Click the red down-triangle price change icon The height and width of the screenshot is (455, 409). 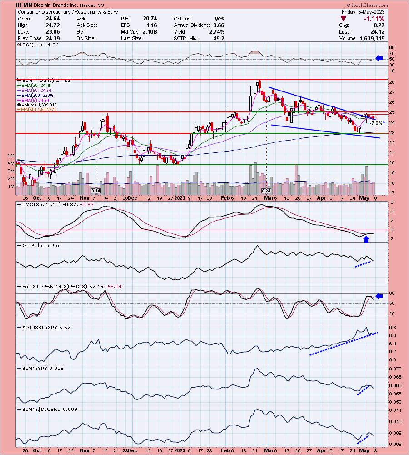pyautogui.click(x=343, y=19)
